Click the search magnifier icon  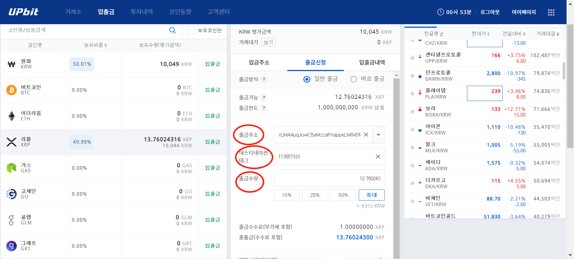tap(172, 30)
